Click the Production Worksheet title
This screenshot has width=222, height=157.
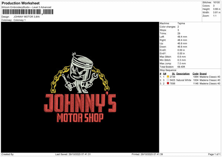[x=20, y=3]
